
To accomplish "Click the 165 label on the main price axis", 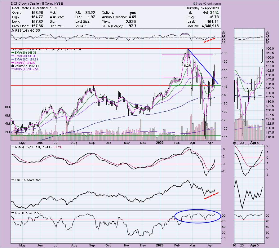I will [224, 53].
